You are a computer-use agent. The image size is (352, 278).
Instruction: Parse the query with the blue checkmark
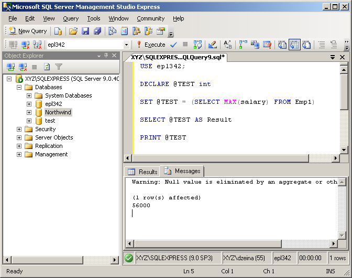pyautogui.click(x=173, y=45)
